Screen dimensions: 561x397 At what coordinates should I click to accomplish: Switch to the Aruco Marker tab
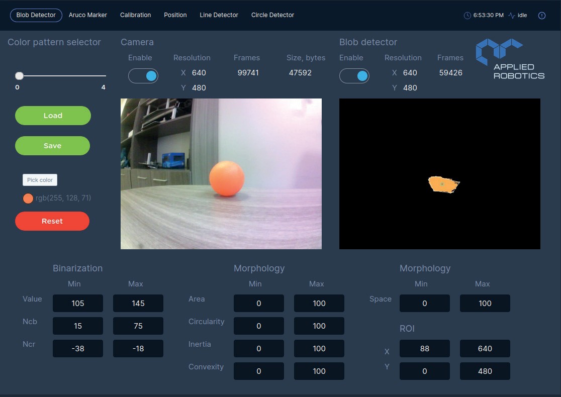click(x=88, y=15)
